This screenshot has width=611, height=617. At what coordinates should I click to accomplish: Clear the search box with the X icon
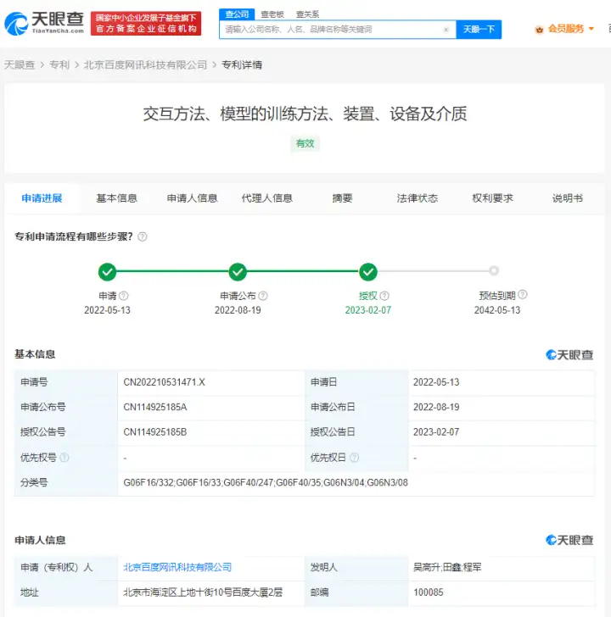pos(446,30)
